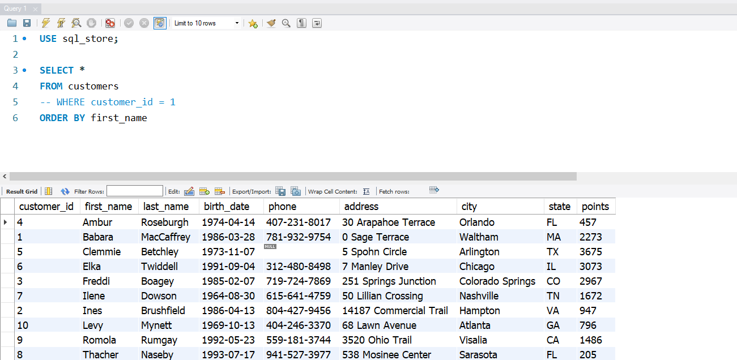The width and height of the screenshot is (737, 360).
Task: Refresh the result set arrows icon
Action: [65, 191]
